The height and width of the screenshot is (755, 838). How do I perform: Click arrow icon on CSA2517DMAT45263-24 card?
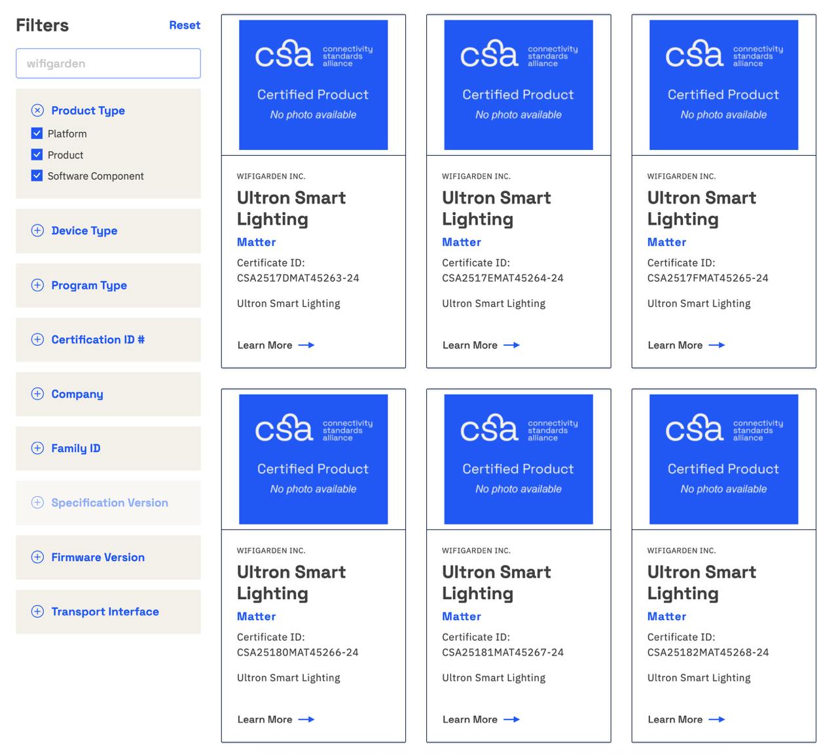coord(306,345)
